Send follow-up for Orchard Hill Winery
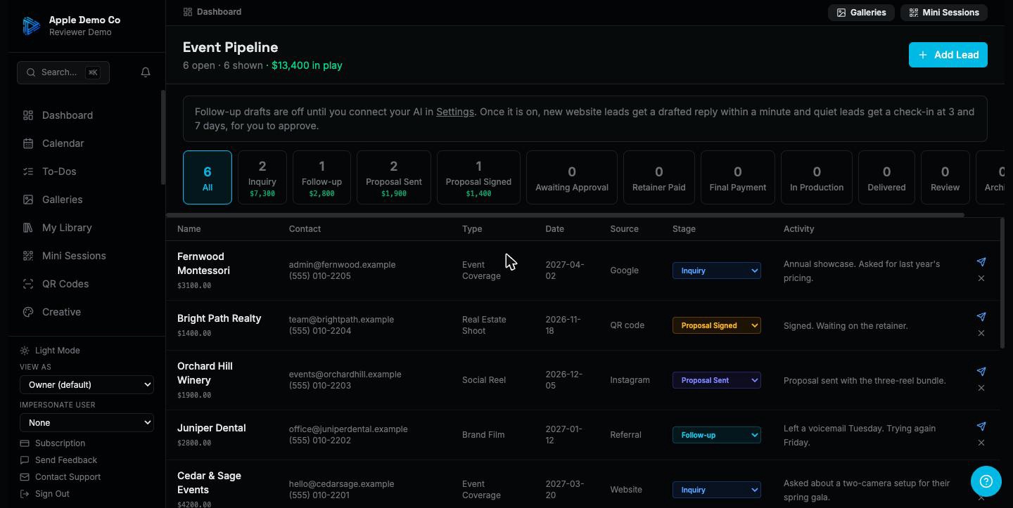 (981, 372)
